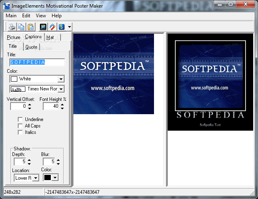Click the Shadow Blur value field
Viewport: 258px width, 199px height.
(x=49, y=162)
